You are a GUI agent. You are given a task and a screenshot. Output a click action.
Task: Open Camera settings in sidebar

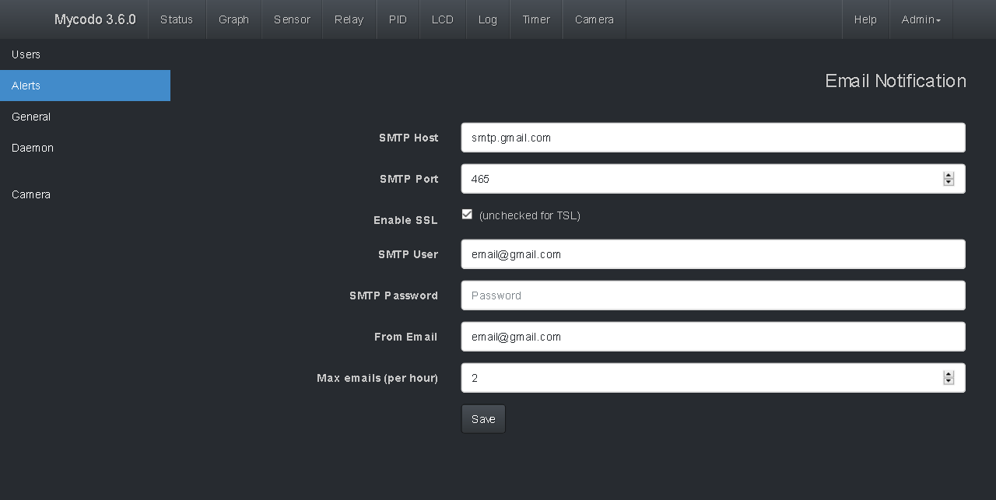[x=31, y=194]
